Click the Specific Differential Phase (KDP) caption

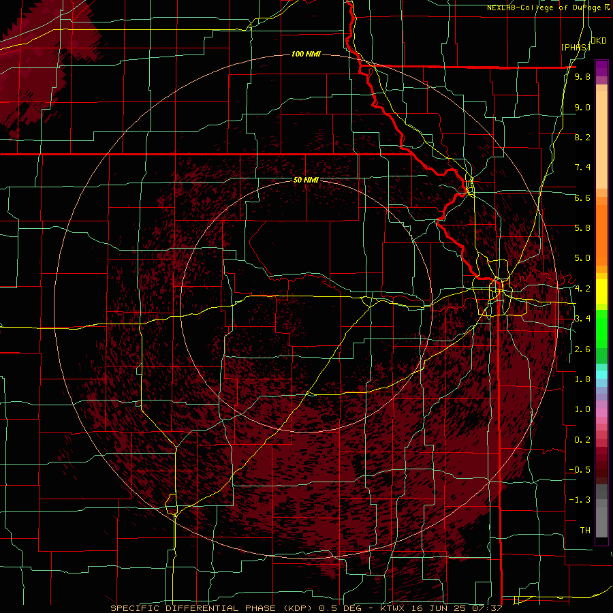pyautogui.click(x=213, y=608)
